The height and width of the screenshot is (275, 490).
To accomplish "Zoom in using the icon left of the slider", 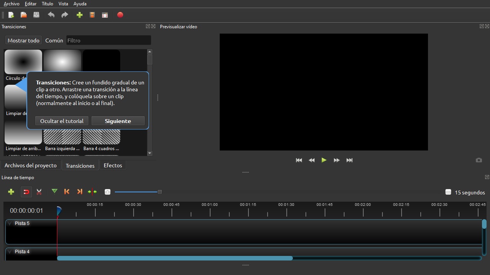I will (108, 192).
